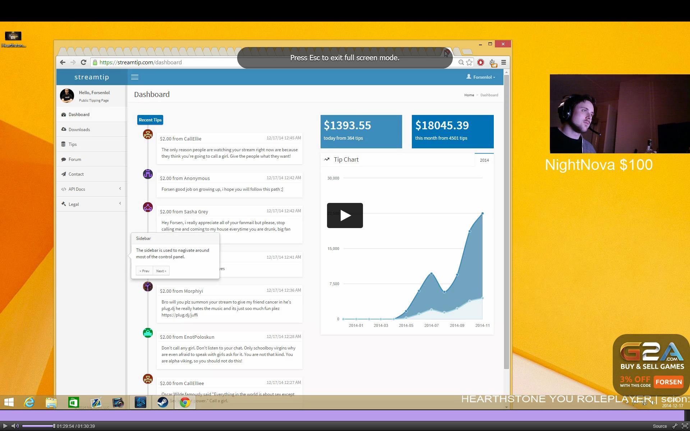Click the avatar beside CallEllie's tip
The width and height of the screenshot is (690, 431).
pos(148,134)
